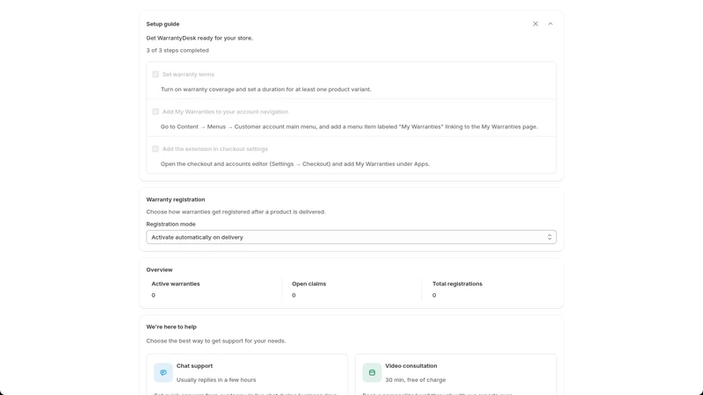
Task: Toggle the Add the extension in checkout checkbox
Action: [x=156, y=148]
